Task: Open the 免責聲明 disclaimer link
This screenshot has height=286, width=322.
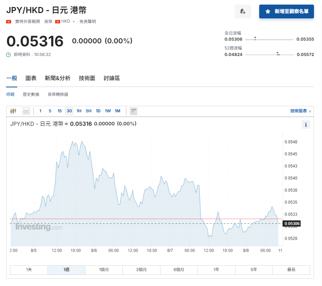Action: coord(87,21)
